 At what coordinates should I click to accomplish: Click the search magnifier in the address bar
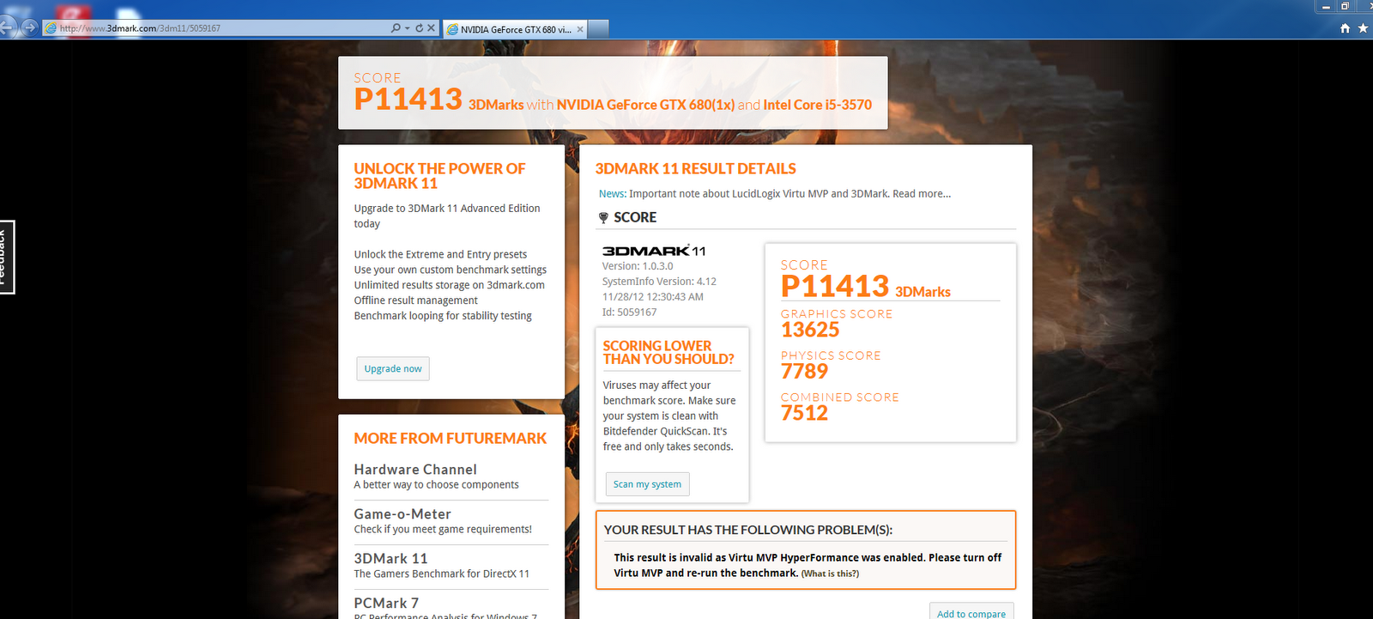pos(396,28)
